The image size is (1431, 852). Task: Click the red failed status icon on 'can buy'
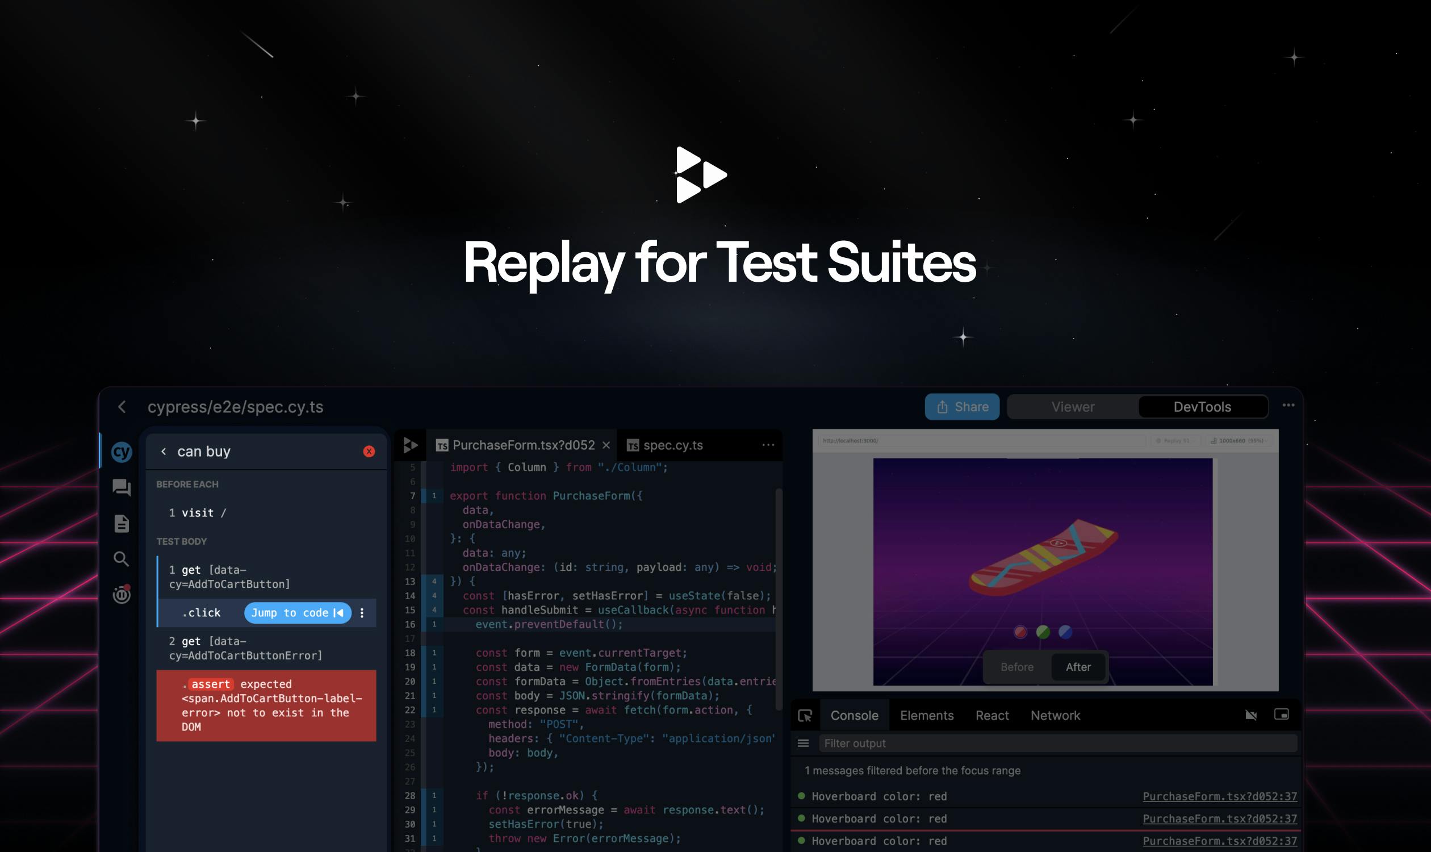pos(369,452)
